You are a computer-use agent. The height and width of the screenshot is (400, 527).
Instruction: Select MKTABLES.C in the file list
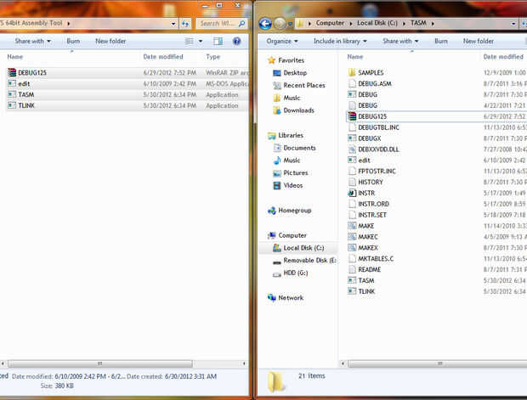pos(371,259)
